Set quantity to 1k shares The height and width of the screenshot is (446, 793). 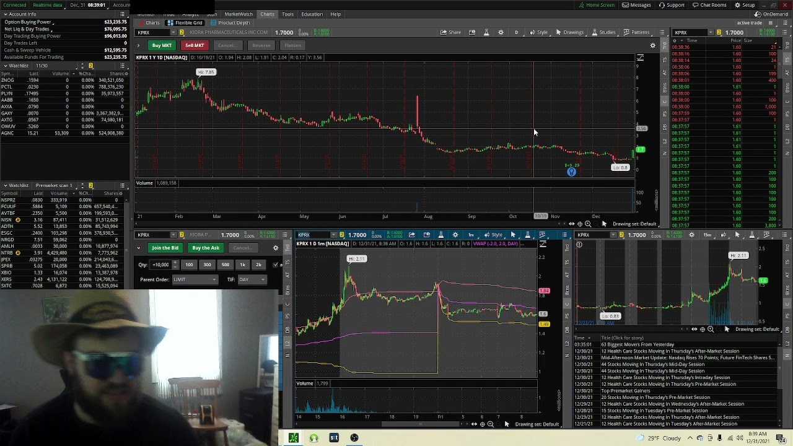pyautogui.click(x=242, y=265)
